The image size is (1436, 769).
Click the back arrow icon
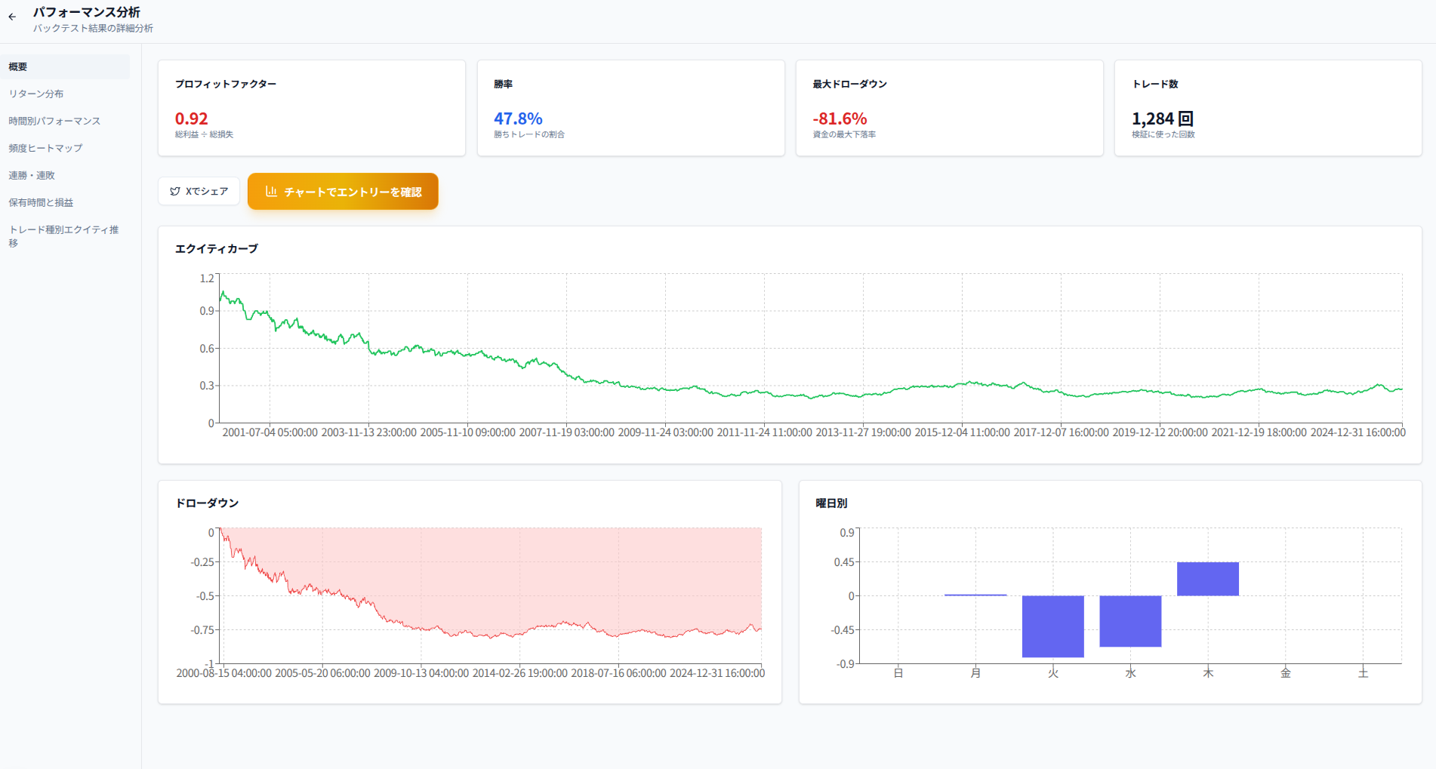12,17
